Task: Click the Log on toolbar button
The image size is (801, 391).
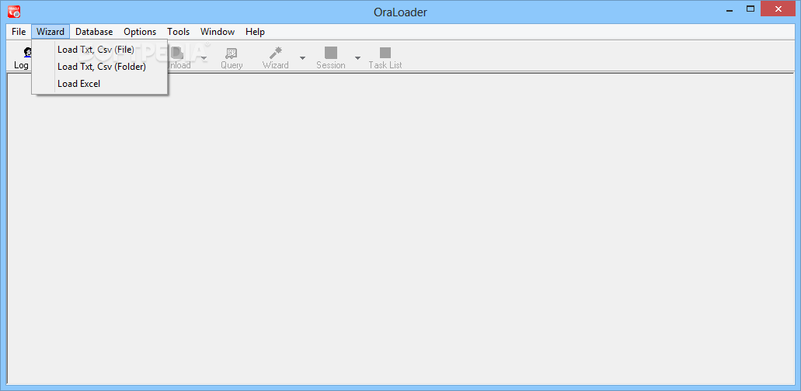Action: tap(21, 57)
